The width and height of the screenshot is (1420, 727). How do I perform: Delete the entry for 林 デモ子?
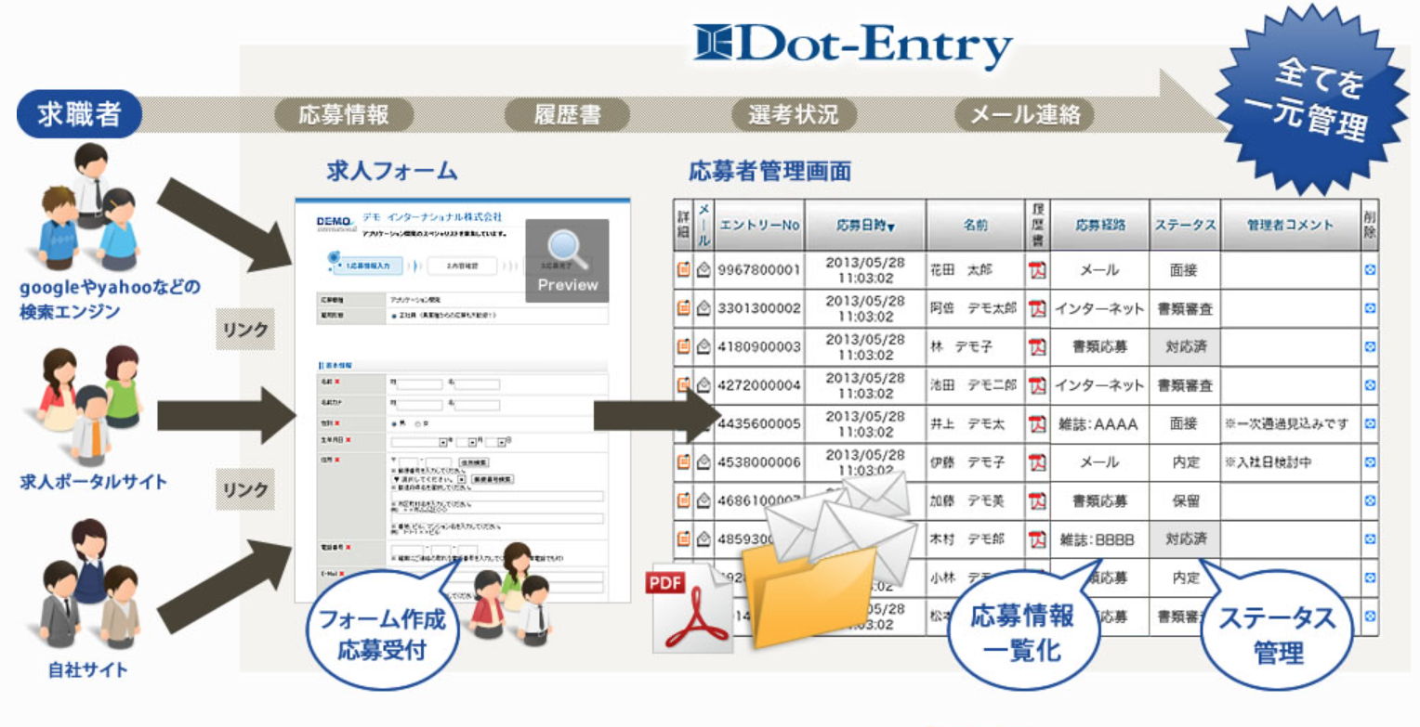(x=1369, y=346)
